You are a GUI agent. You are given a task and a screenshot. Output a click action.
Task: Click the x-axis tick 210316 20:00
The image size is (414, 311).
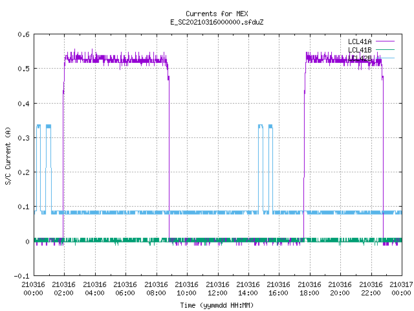click(x=340, y=289)
